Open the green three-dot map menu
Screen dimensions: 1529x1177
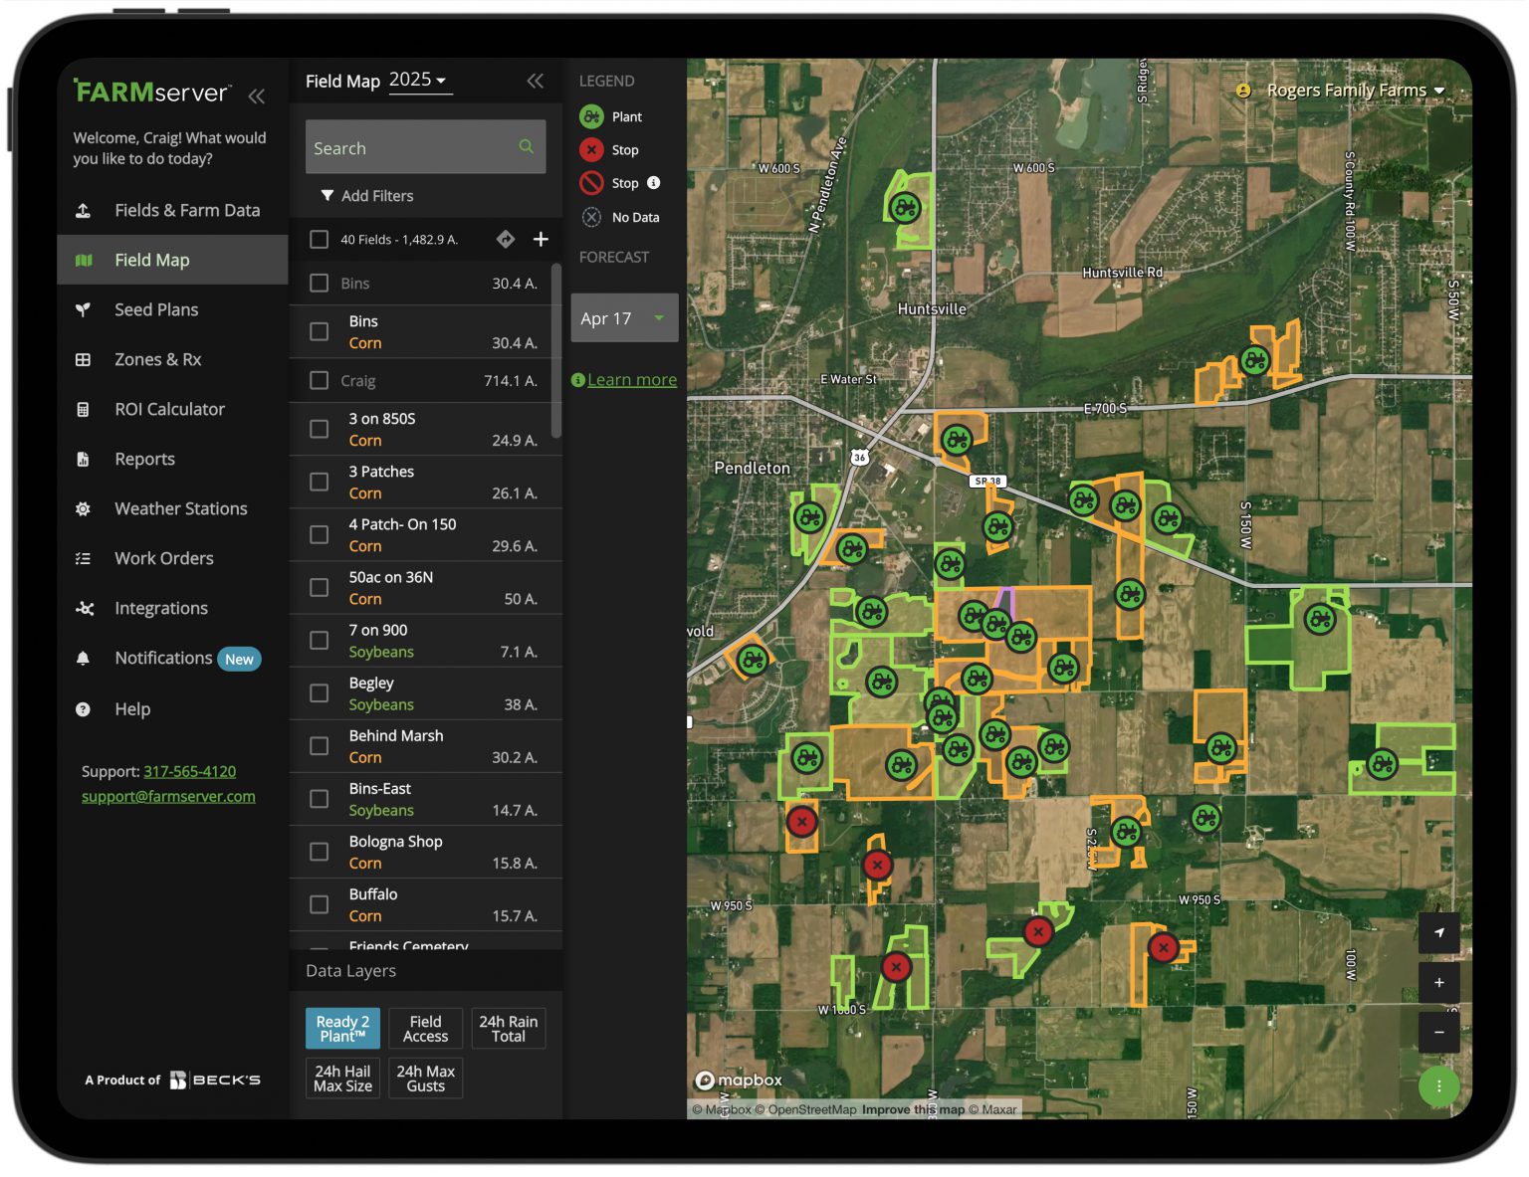1438,1085
